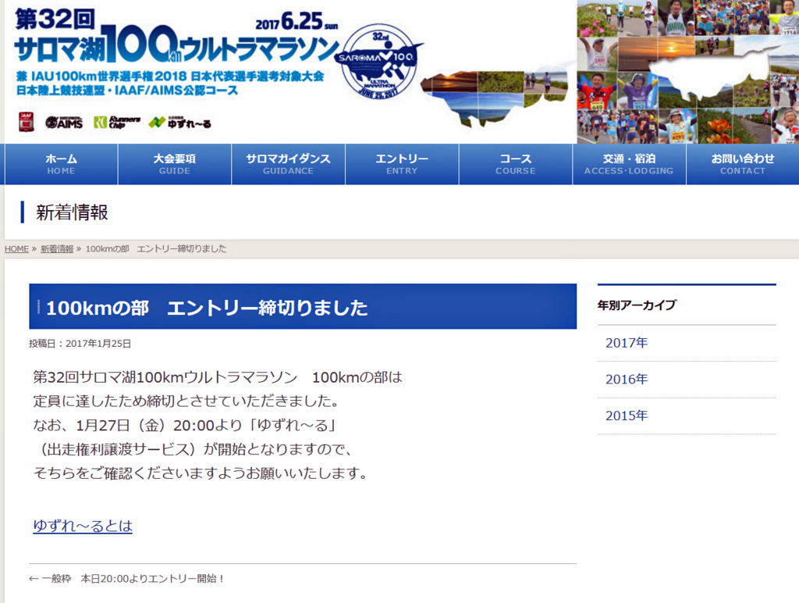799x603 pixels.
Task: Open お問い合わせ CONTACT menu item
Action: click(743, 164)
